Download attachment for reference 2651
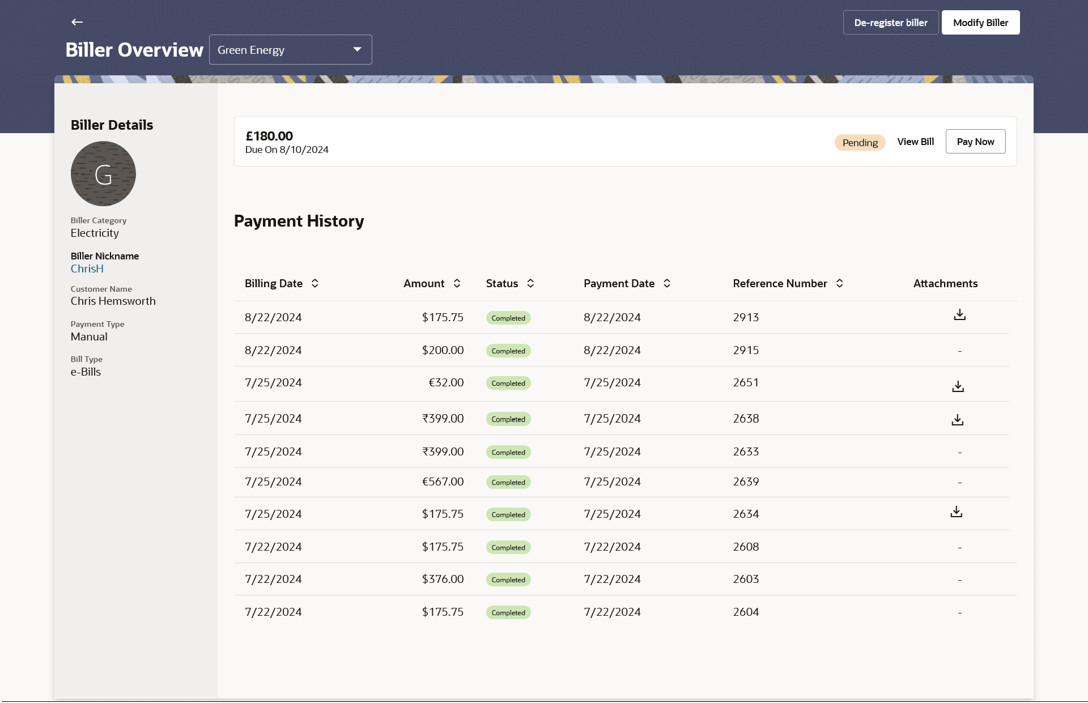Viewport: 1088px width, 703px height. (x=958, y=386)
